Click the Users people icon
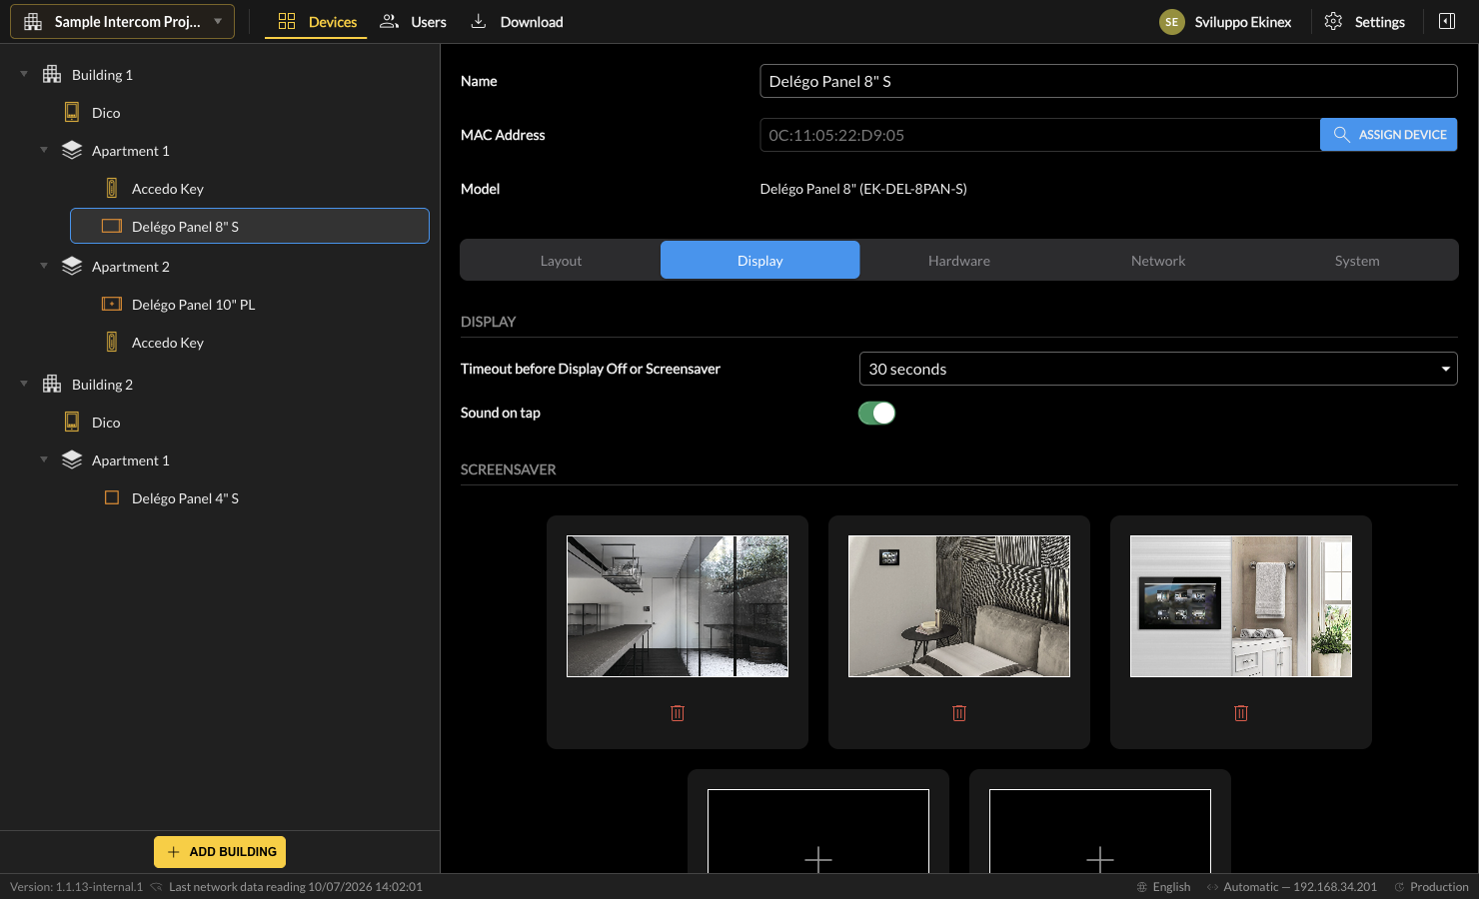1479x899 pixels. (x=390, y=21)
